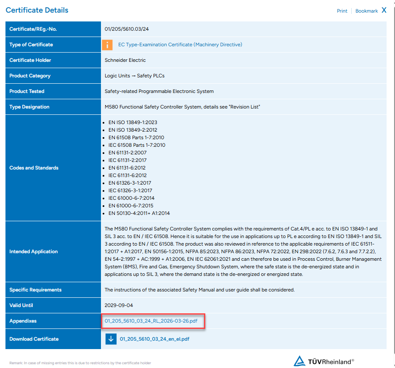
Task: Close the Certificate Details panel with X
Action: coord(384,10)
